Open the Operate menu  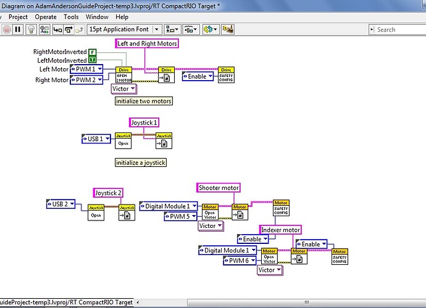pyautogui.click(x=46, y=17)
